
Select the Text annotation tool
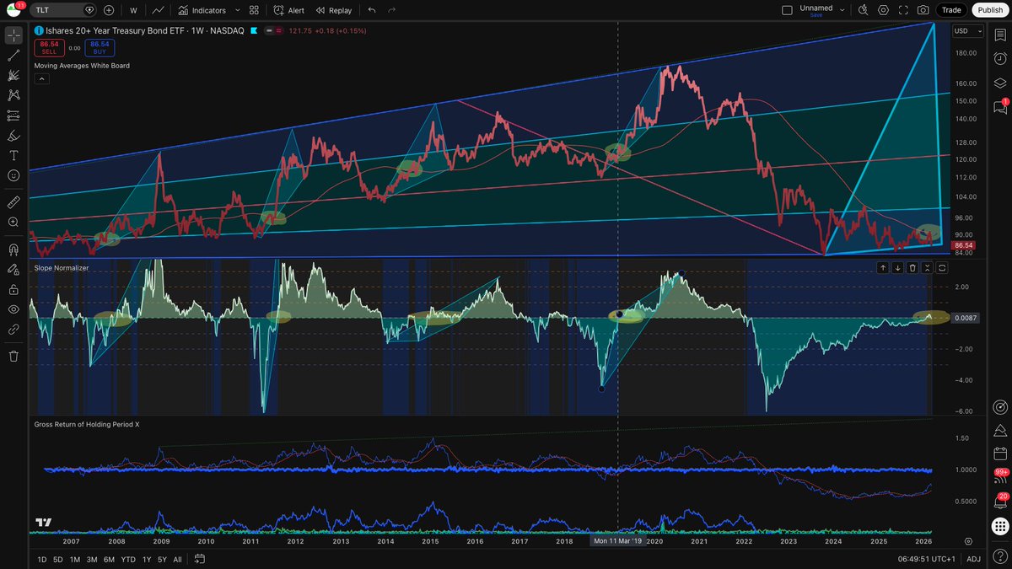[13, 156]
